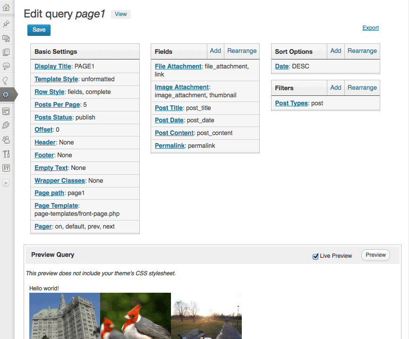Click Rearrange in the Filters panel
The image size is (409, 339).
click(x=362, y=88)
